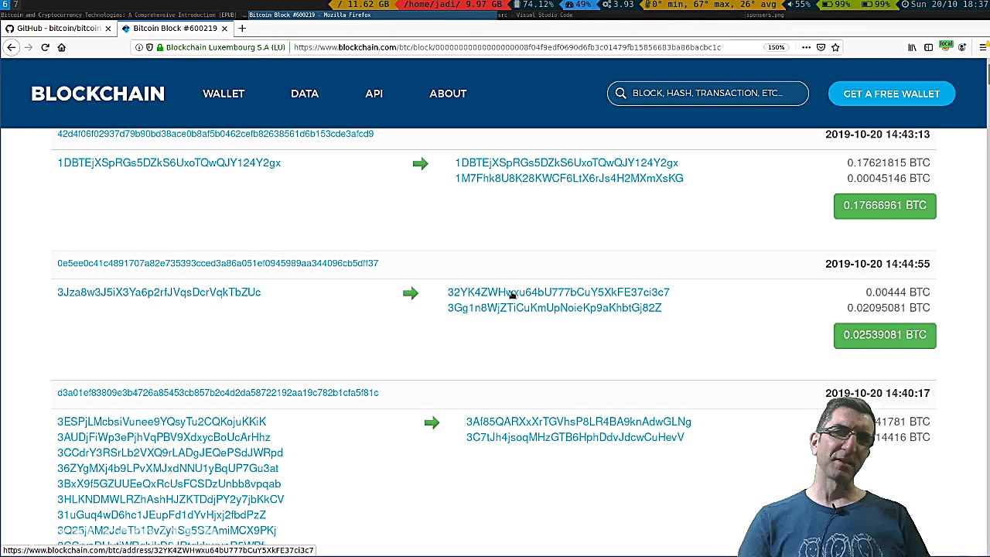Click the 150% zoom level indicator
The width and height of the screenshot is (990, 557).
776,47
